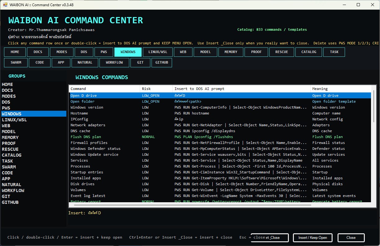Select the Network adapters command row
Image resolution: width=380 pixels, height=246 pixels.
[x=220, y=125]
